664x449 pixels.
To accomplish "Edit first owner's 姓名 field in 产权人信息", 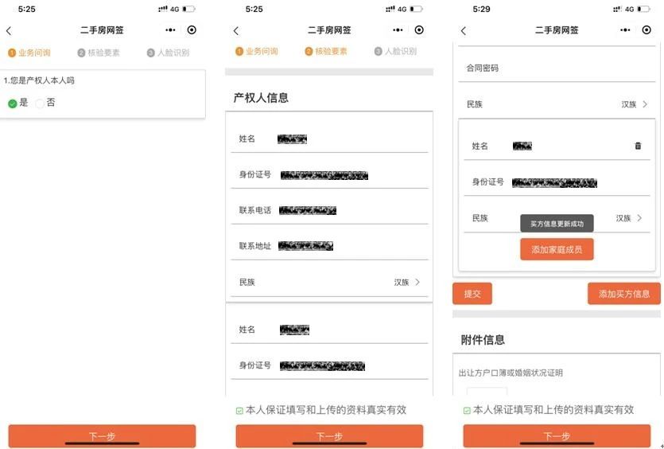I will tap(329, 139).
